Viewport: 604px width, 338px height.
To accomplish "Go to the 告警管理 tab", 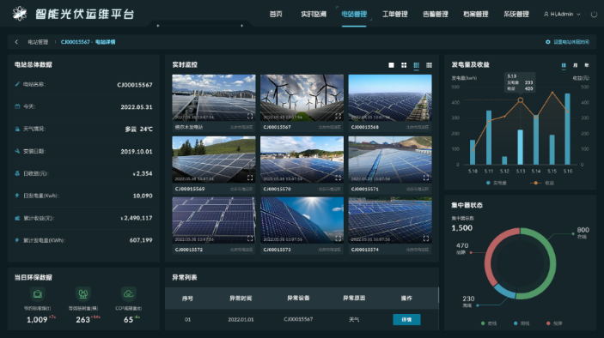I will [x=436, y=15].
